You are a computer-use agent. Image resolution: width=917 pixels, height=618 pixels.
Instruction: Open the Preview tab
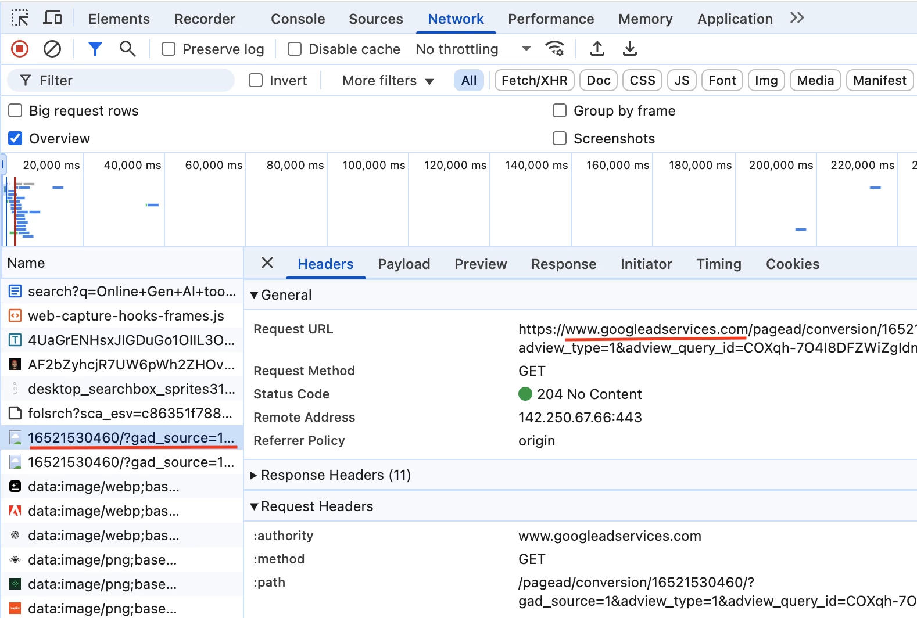coord(481,264)
